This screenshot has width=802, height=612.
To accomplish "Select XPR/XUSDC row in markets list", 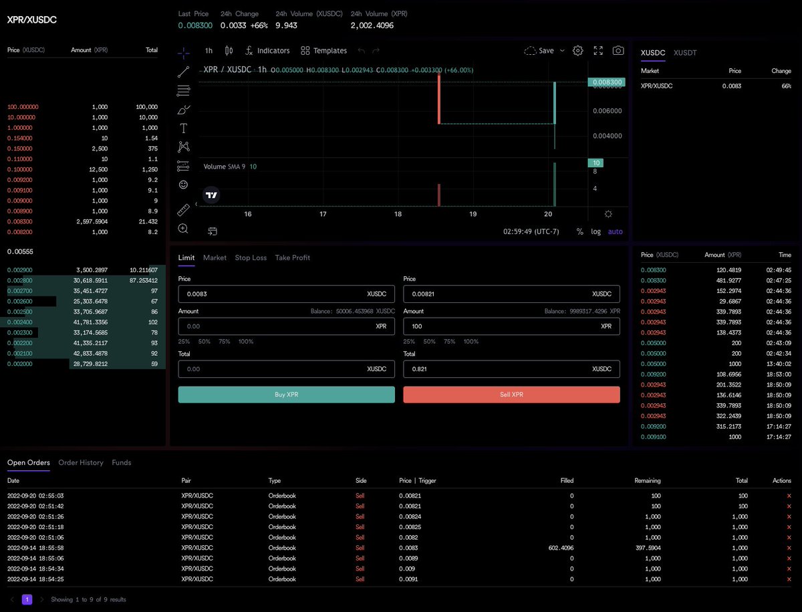I will point(716,86).
